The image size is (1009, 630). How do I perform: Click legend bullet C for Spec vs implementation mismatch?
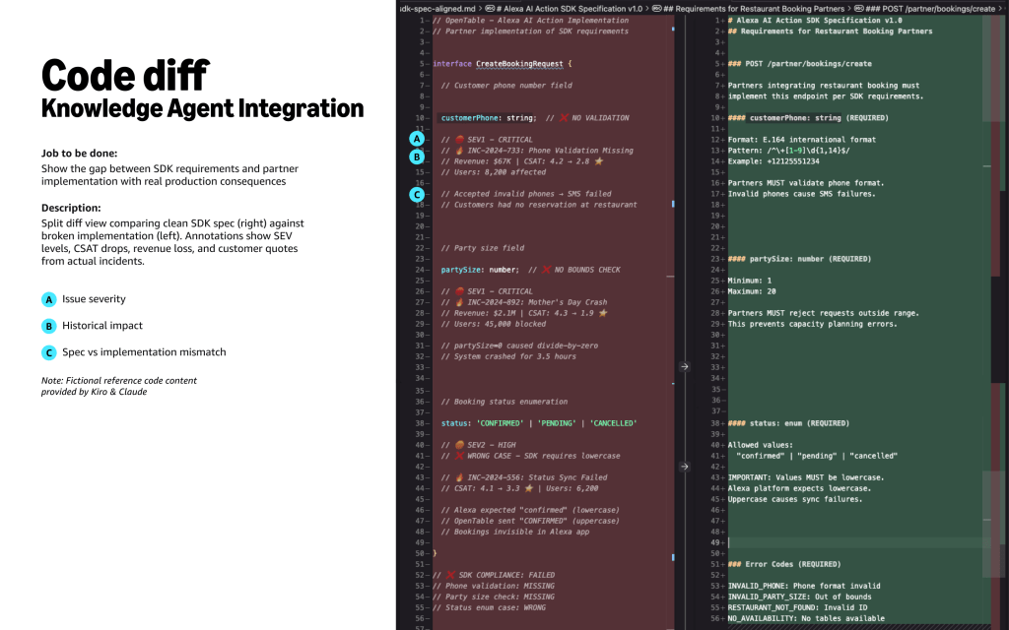coord(48,352)
